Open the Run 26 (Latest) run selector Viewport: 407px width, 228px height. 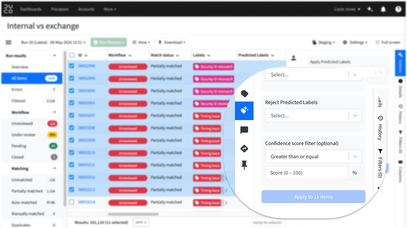pyautogui.click(x=53, y=43)
